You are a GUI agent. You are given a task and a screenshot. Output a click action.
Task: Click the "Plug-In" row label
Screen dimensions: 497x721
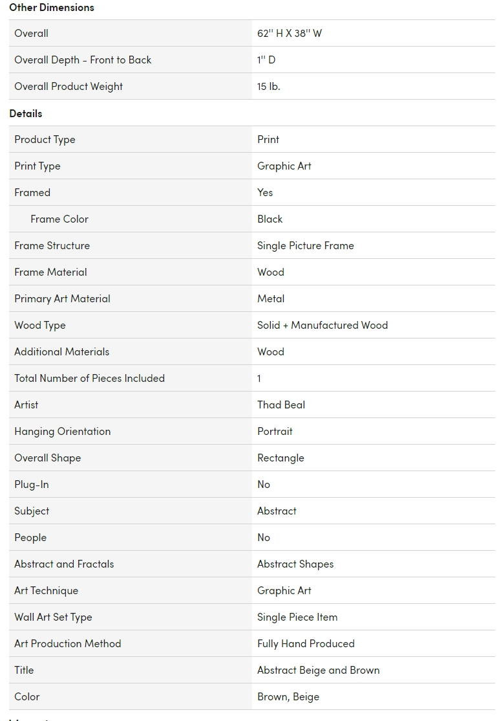pos(32,485)
